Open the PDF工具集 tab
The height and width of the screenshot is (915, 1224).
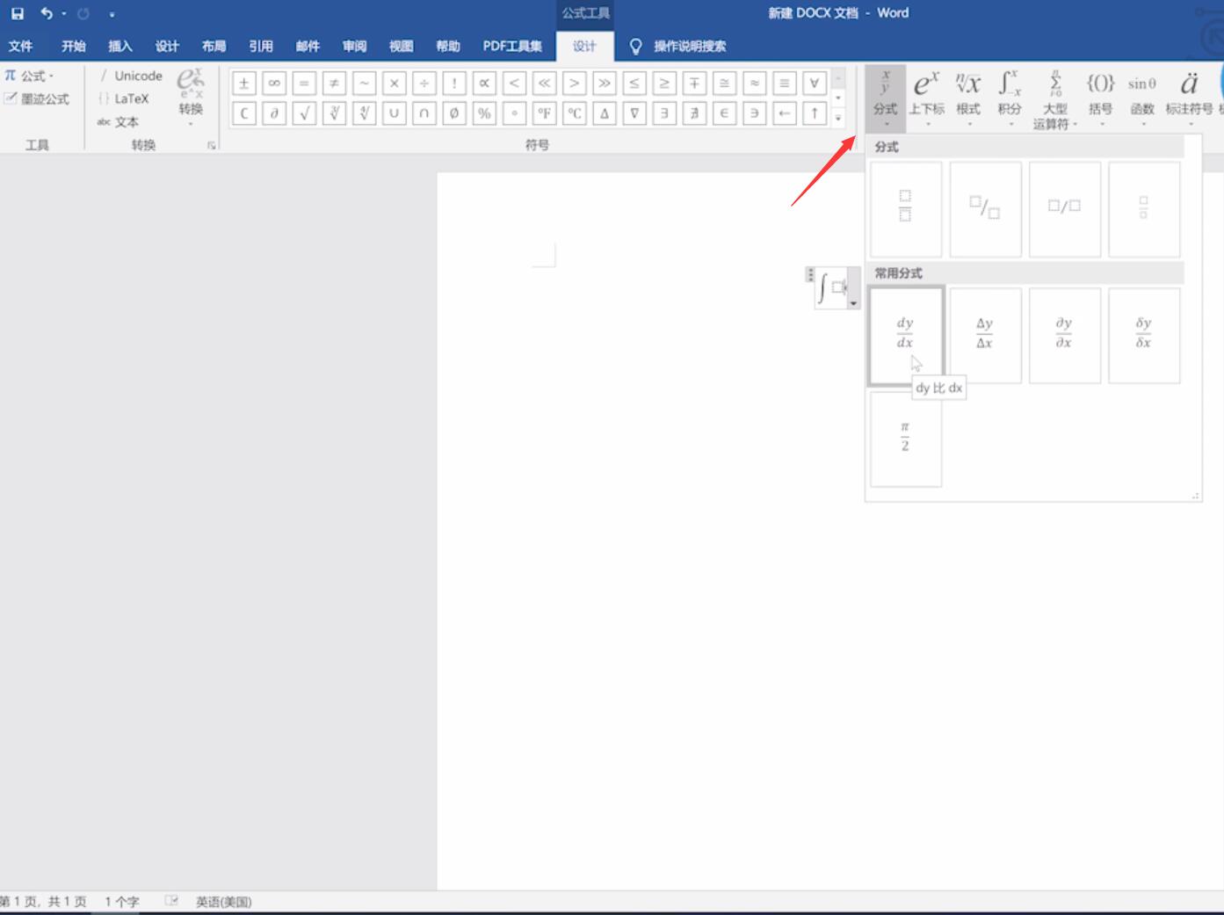coord(512,46)
